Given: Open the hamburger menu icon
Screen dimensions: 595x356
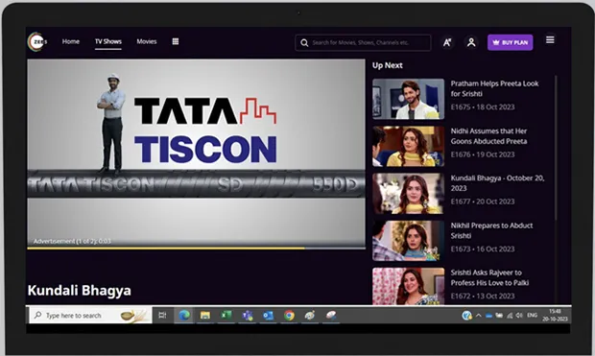Looking at the screenshot, I should pos(550,40).
